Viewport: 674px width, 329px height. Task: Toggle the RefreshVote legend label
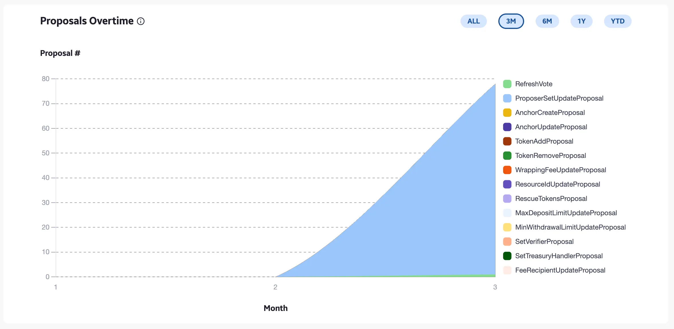(x=534, y=84)
